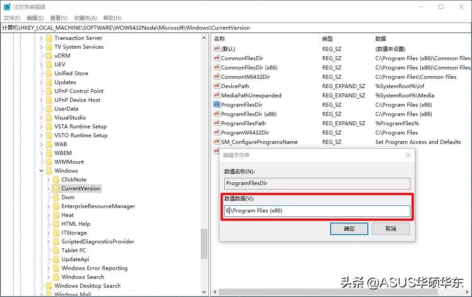
Task: Expand the UEV tree node
Action: 41,64
